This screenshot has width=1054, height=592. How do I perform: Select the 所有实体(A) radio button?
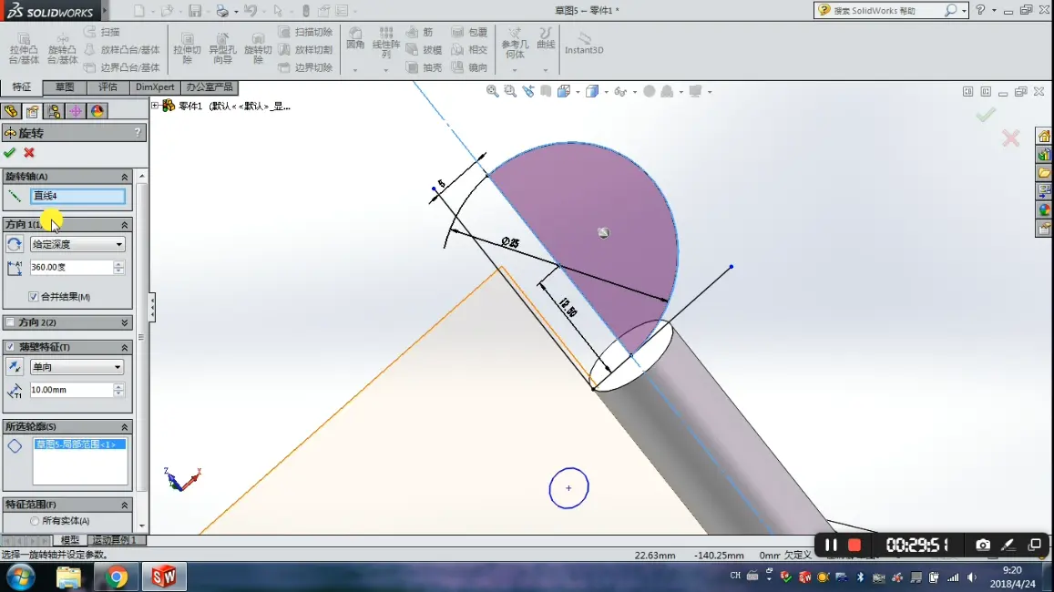pyautogui.click(x=35, y=521)
